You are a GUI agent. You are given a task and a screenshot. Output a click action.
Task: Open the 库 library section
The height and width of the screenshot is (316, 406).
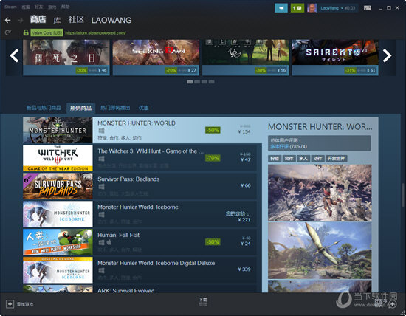tap(57, 20)
